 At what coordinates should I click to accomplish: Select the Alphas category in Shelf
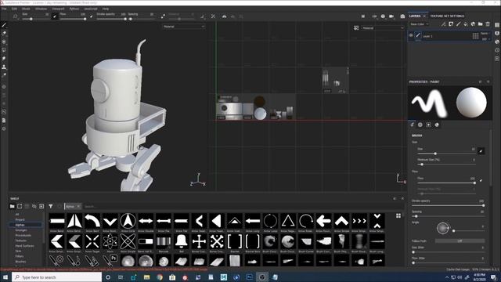(20, 225)
